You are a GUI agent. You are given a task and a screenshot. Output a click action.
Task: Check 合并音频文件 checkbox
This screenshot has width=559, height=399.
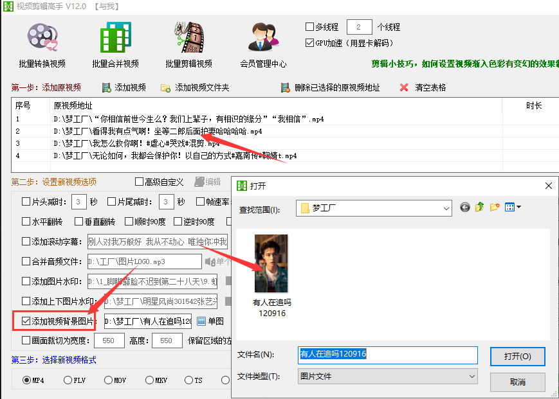click(26, 262)
